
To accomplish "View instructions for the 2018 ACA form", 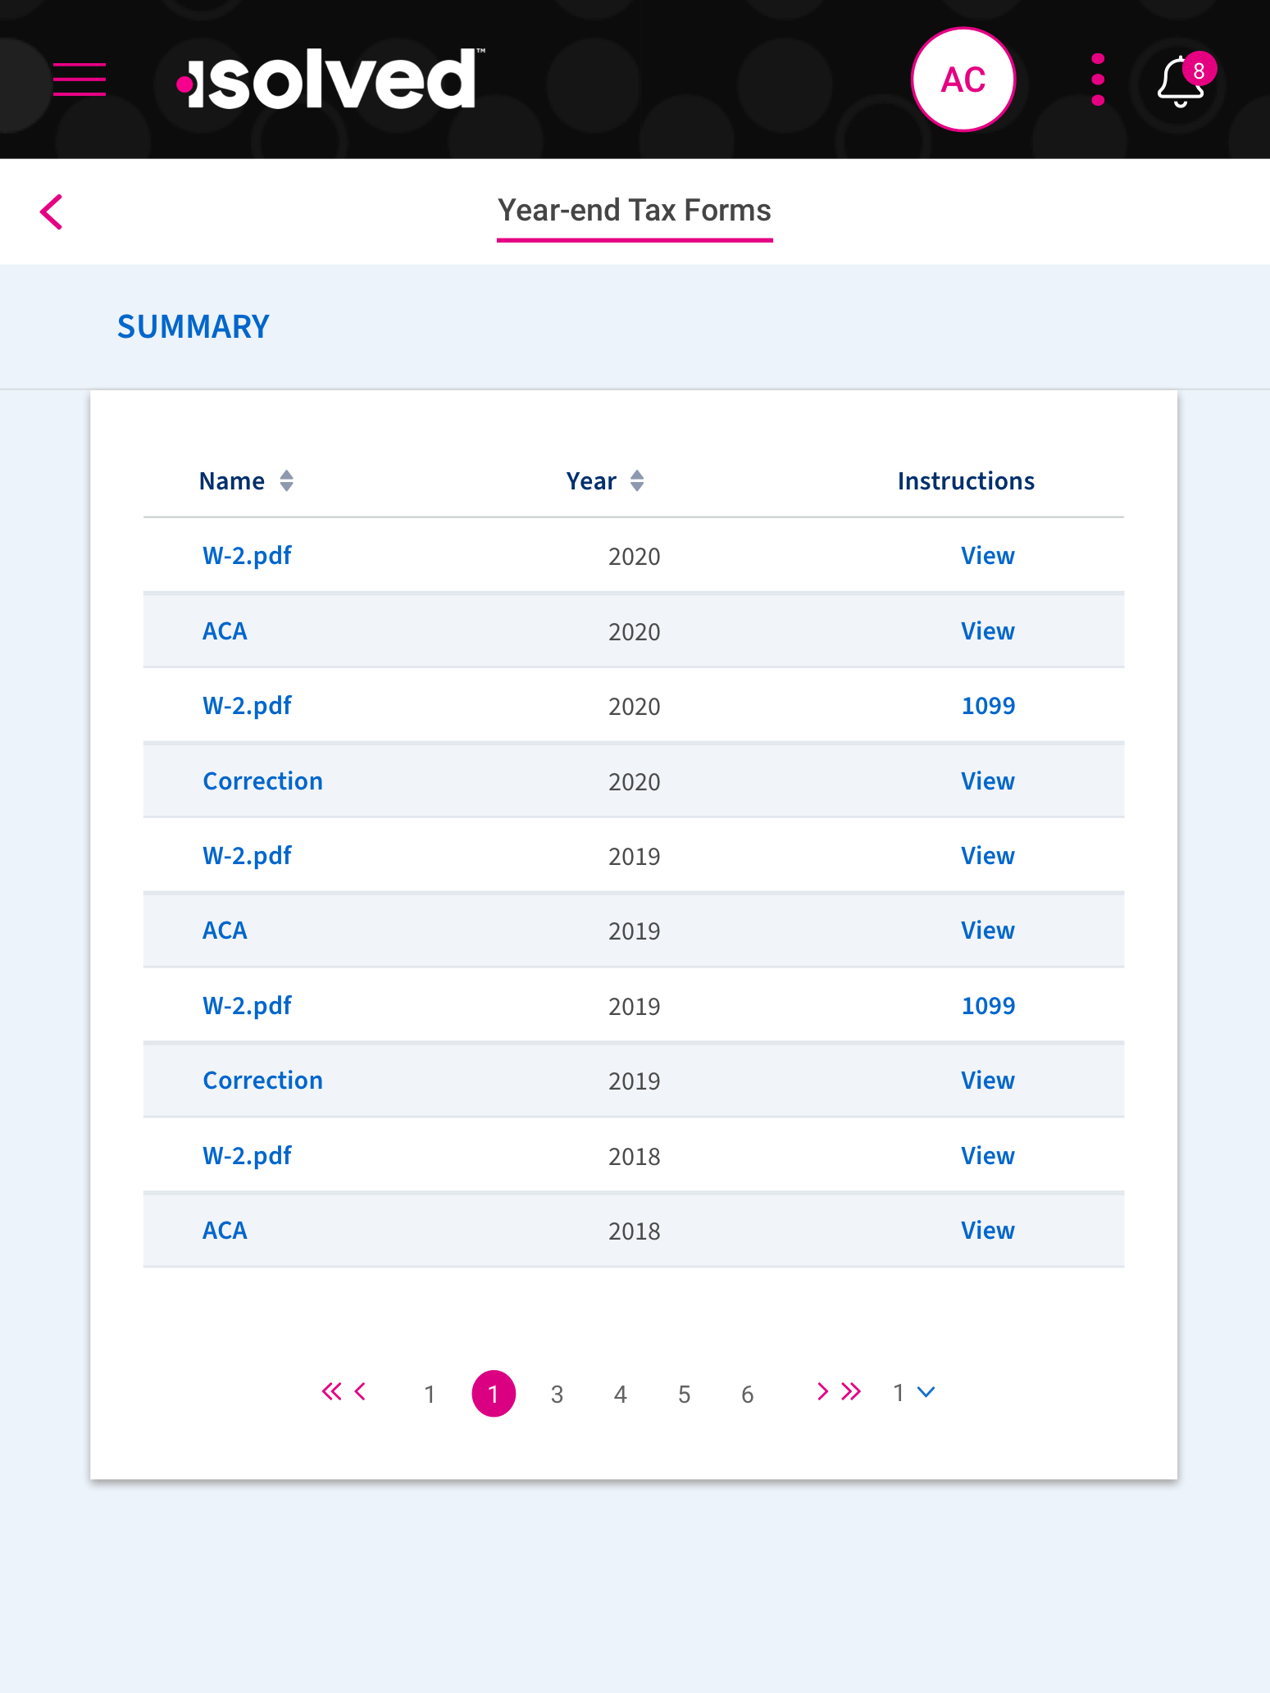I will point(988,1231).
